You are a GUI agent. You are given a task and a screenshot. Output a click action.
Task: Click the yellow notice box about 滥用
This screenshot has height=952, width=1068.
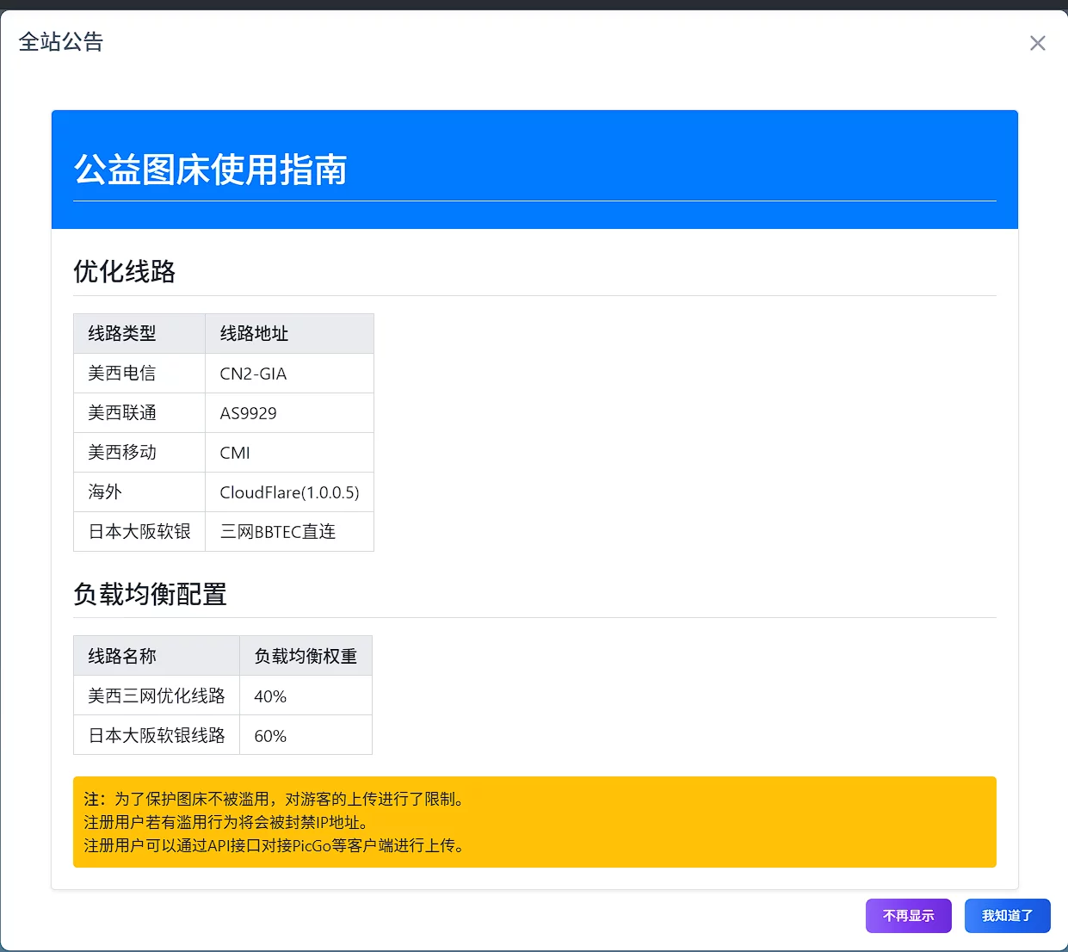pos(534,822)
